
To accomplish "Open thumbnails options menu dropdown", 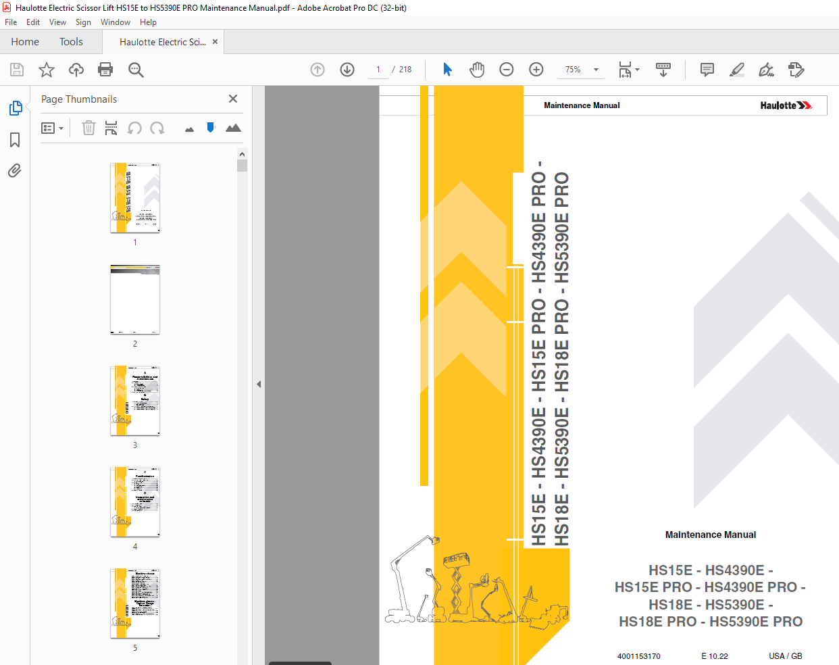I will pyautogui.click(x=52, y=128).
